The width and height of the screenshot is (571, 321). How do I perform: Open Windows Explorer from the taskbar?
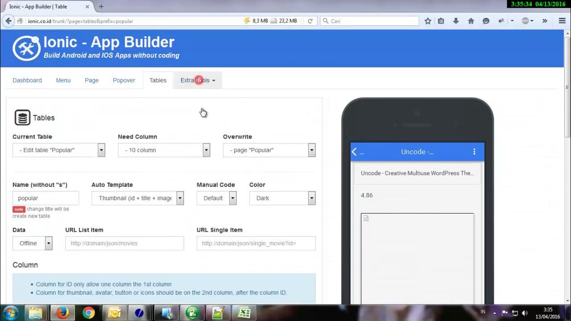point(36,313)
